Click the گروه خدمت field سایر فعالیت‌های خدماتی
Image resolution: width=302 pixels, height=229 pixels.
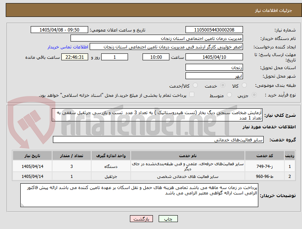[x=158, y=139]
